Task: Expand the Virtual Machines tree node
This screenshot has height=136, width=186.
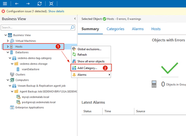Action: pyautogui.click(x=8, y=41)
